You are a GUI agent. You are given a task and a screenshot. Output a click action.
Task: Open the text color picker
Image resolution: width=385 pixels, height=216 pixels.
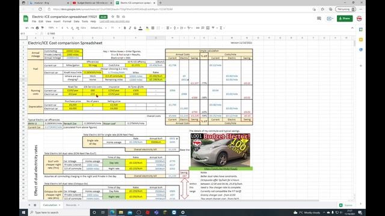(140, 28)
